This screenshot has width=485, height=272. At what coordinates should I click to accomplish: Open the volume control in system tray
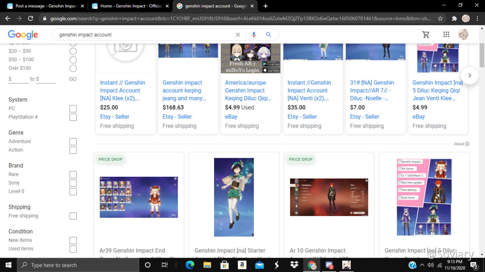(430, 265)
